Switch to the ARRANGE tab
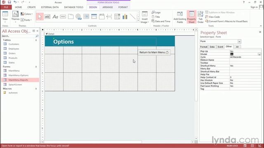This screenshot has width=264, height=148. pos(108,7)
